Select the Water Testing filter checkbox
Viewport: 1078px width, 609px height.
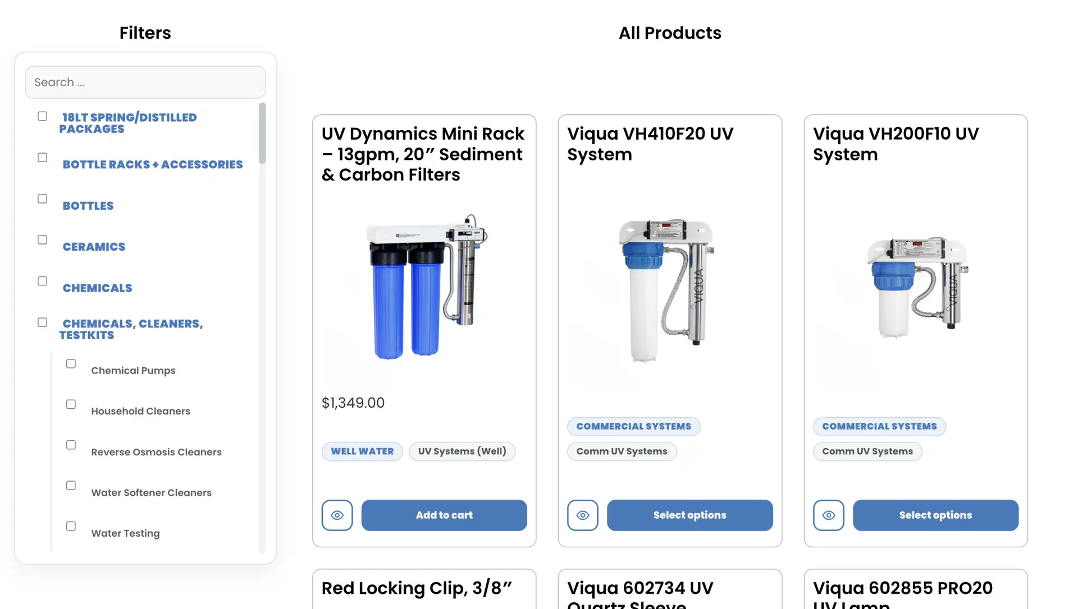tap(71, 526)
